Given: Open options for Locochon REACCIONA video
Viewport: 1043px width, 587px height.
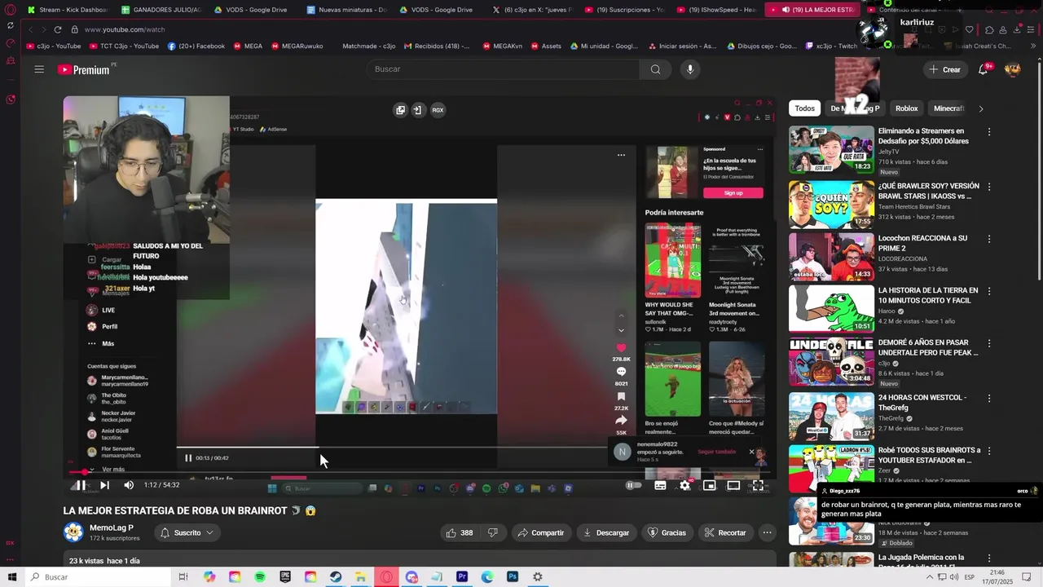Looking at the screenshot, I should point(989,239).
